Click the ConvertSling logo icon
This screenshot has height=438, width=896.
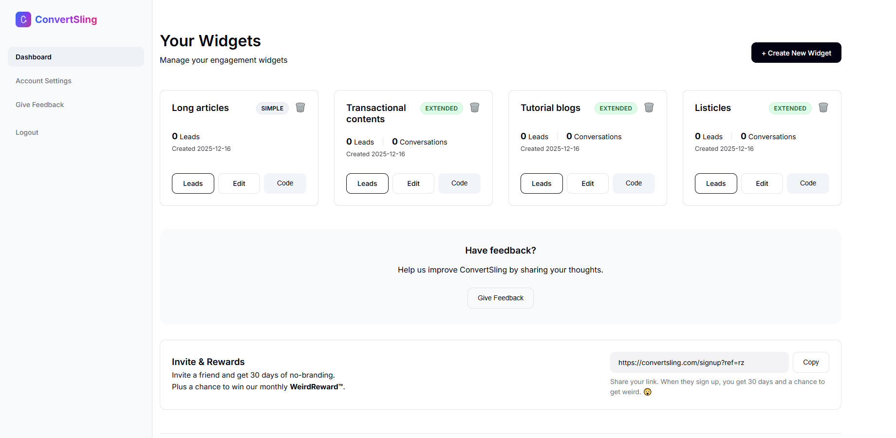pyautogui.click(x=23, y=19)
